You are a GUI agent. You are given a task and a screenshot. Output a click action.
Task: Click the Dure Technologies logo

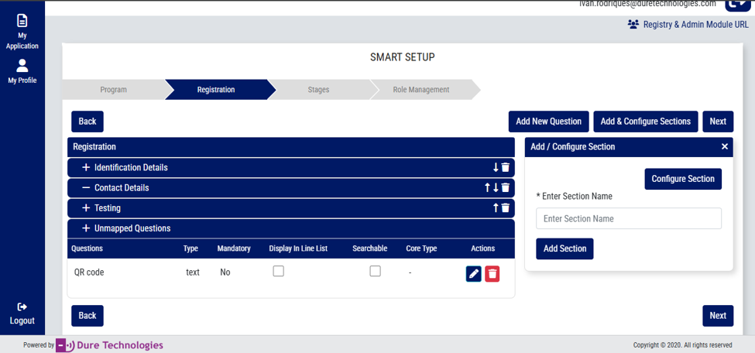pyautogui.click(x=109, y=345)
